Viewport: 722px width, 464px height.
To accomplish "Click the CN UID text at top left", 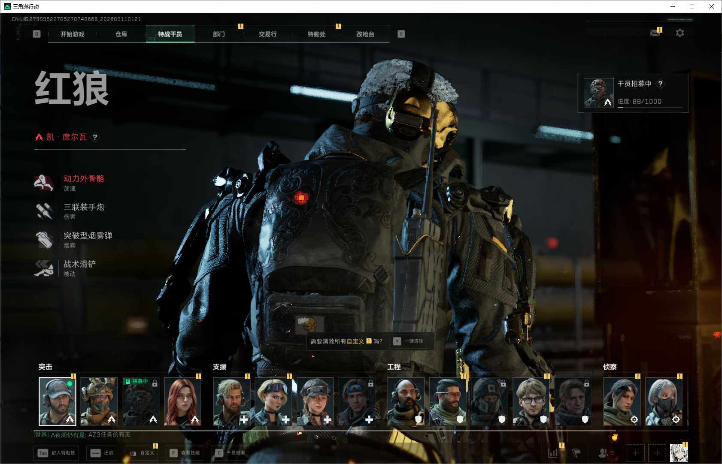I will point(76,19).
